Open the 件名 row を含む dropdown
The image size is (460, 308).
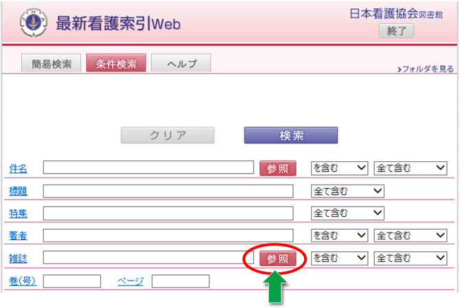(339, 168)
